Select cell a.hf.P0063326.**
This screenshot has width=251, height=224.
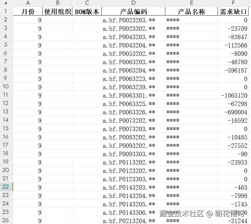click(133, 112)
